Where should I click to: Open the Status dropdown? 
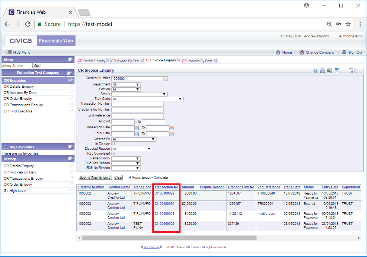[x=139, y=94]
